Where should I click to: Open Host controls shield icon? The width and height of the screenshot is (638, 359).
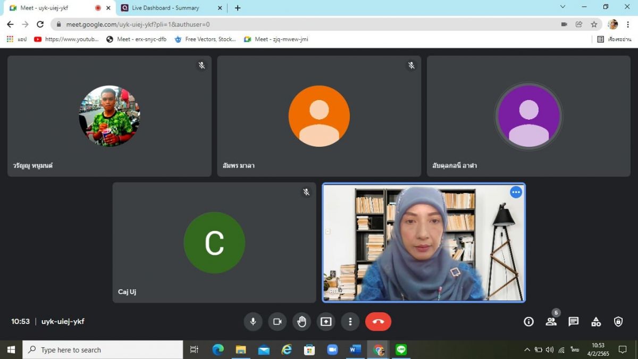618,322
